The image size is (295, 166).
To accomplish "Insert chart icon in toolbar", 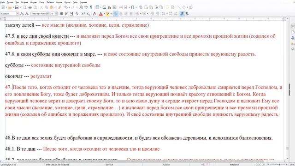I will click(x=109, y=7).
